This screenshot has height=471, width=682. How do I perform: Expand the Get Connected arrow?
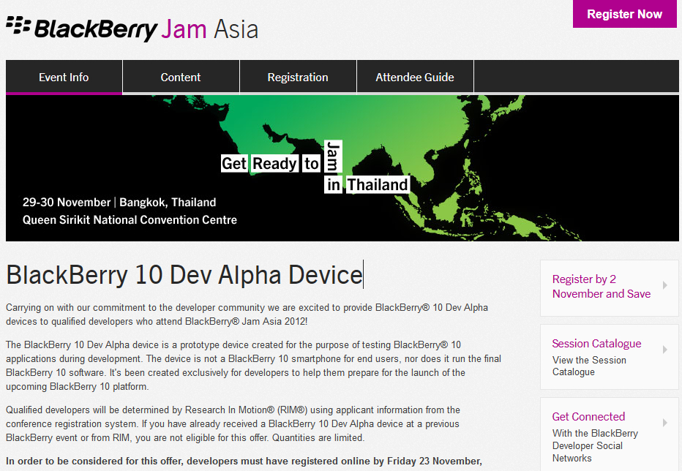pos(665,423)
